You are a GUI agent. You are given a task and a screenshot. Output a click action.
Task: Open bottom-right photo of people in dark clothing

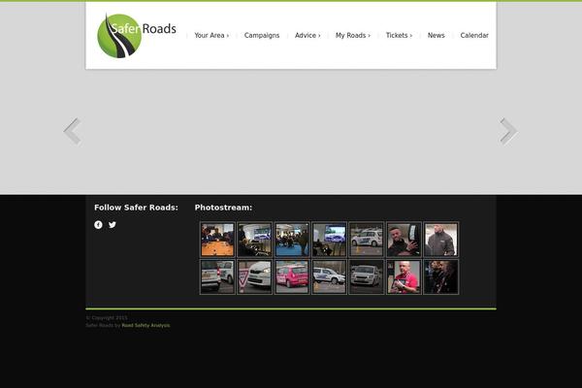(441, 276)
